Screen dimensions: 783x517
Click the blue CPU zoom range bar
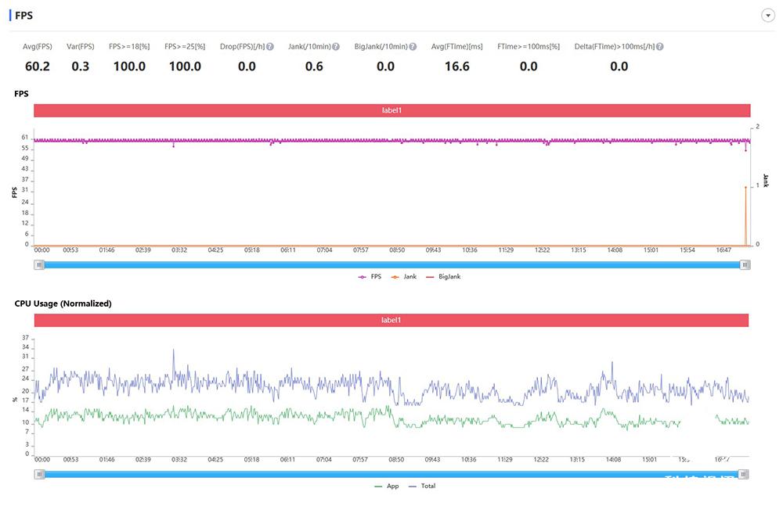[x=391, y=475]
